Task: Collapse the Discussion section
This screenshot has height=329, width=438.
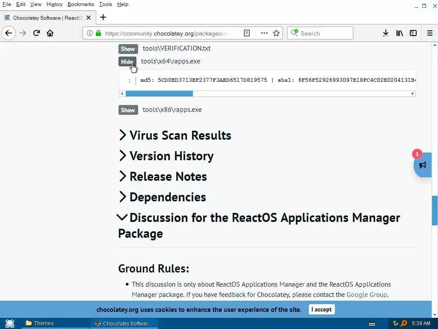Action: 122,218
